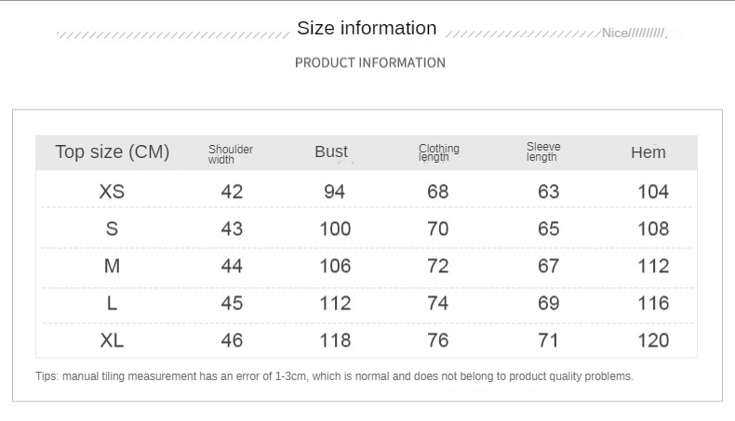Click the "PRODUCT INFORMATION" subtitle
Image resolution: width=735 pixels, height=421 pixels.
click(x=369, y=63)
